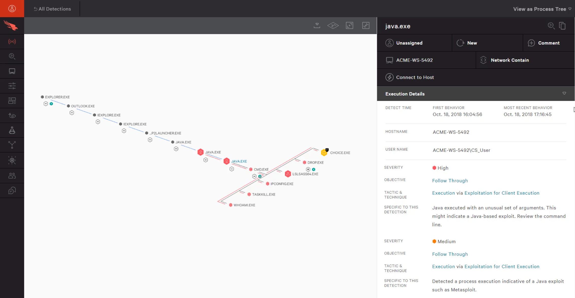
Task: Open Exploitation for Client Execution link
Action: point(502,193)
